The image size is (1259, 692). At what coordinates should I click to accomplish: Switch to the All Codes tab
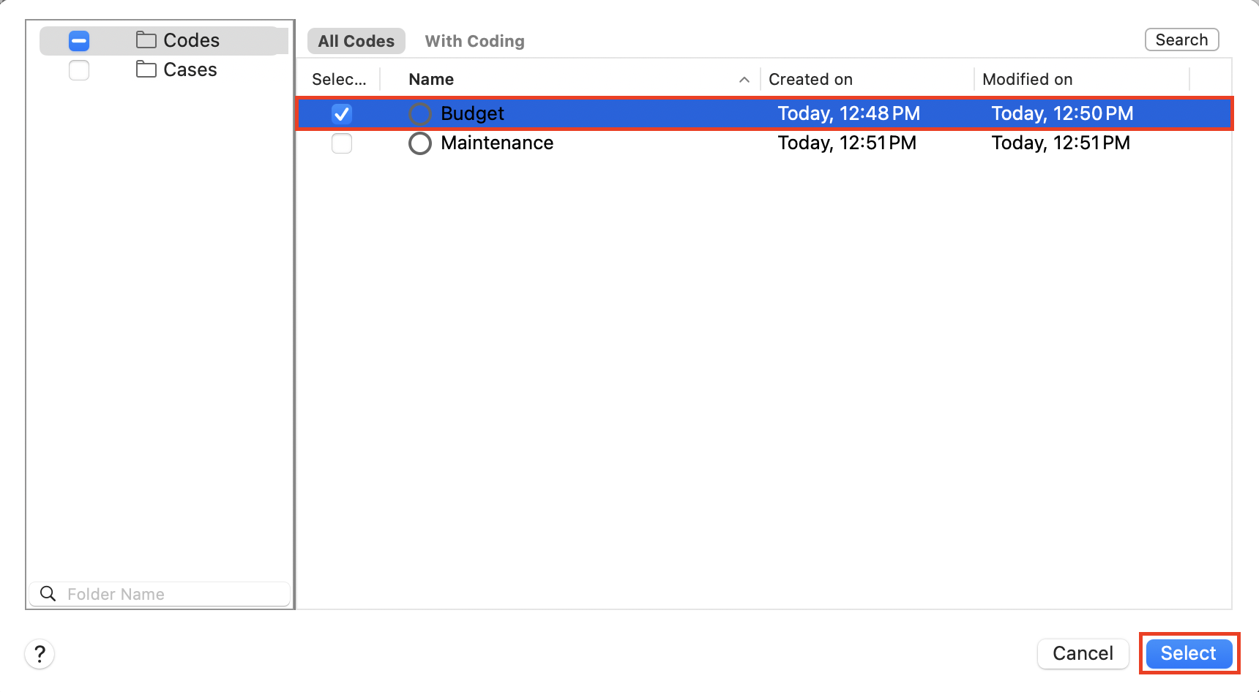[x=356, y=41]
